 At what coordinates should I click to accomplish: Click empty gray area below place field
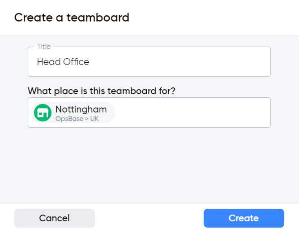click(149, 164)
